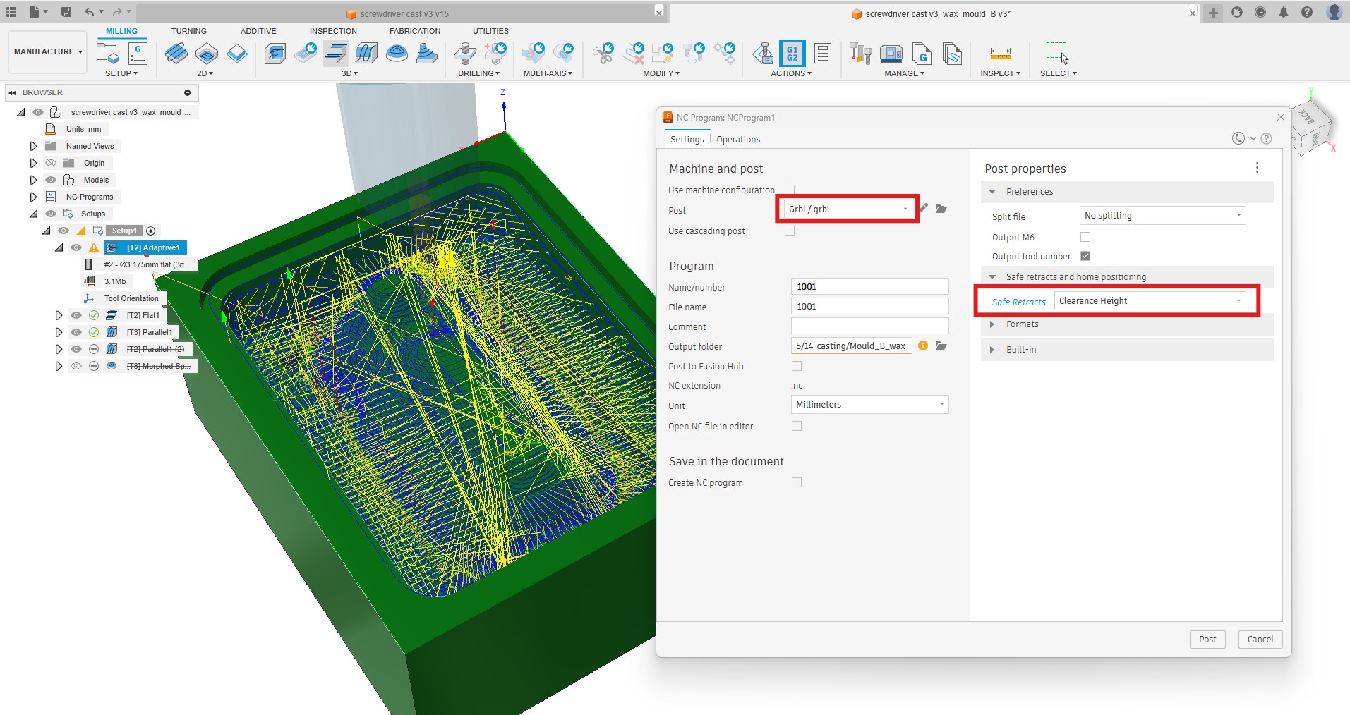
Task: Click the Measure ruler icon
Action: pyautogui.click(x=1000, y=54)
